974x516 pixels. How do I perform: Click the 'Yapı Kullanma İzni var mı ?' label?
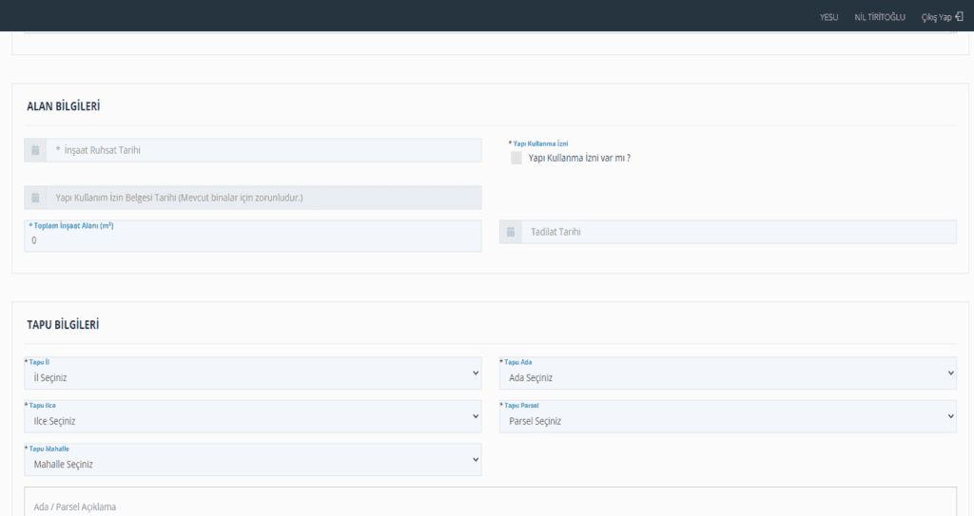pos(579,158)
